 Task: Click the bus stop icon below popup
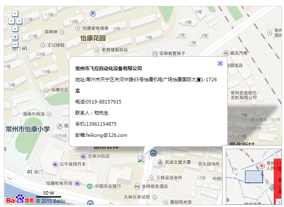point(153,153)
